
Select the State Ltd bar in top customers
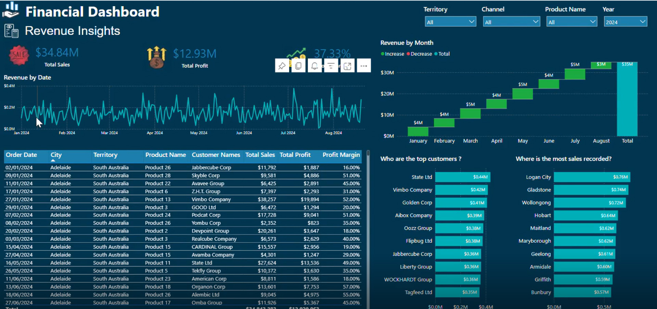[463, 177]
